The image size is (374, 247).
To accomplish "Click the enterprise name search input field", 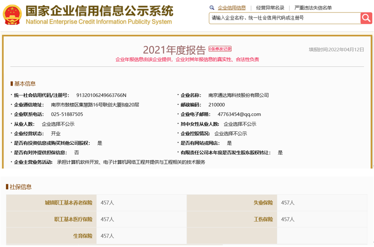I will tap(285, 18).
